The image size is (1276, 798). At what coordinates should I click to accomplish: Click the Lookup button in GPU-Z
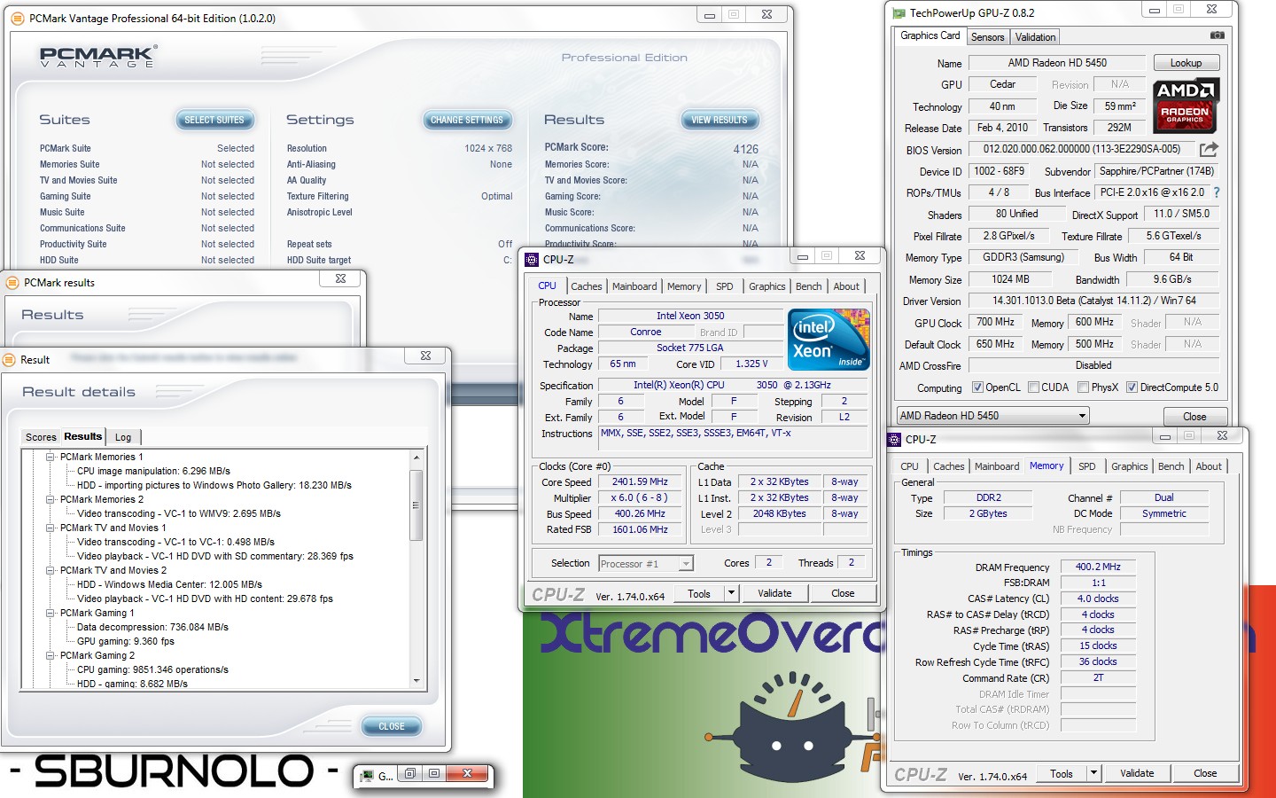coord(1186,63)
